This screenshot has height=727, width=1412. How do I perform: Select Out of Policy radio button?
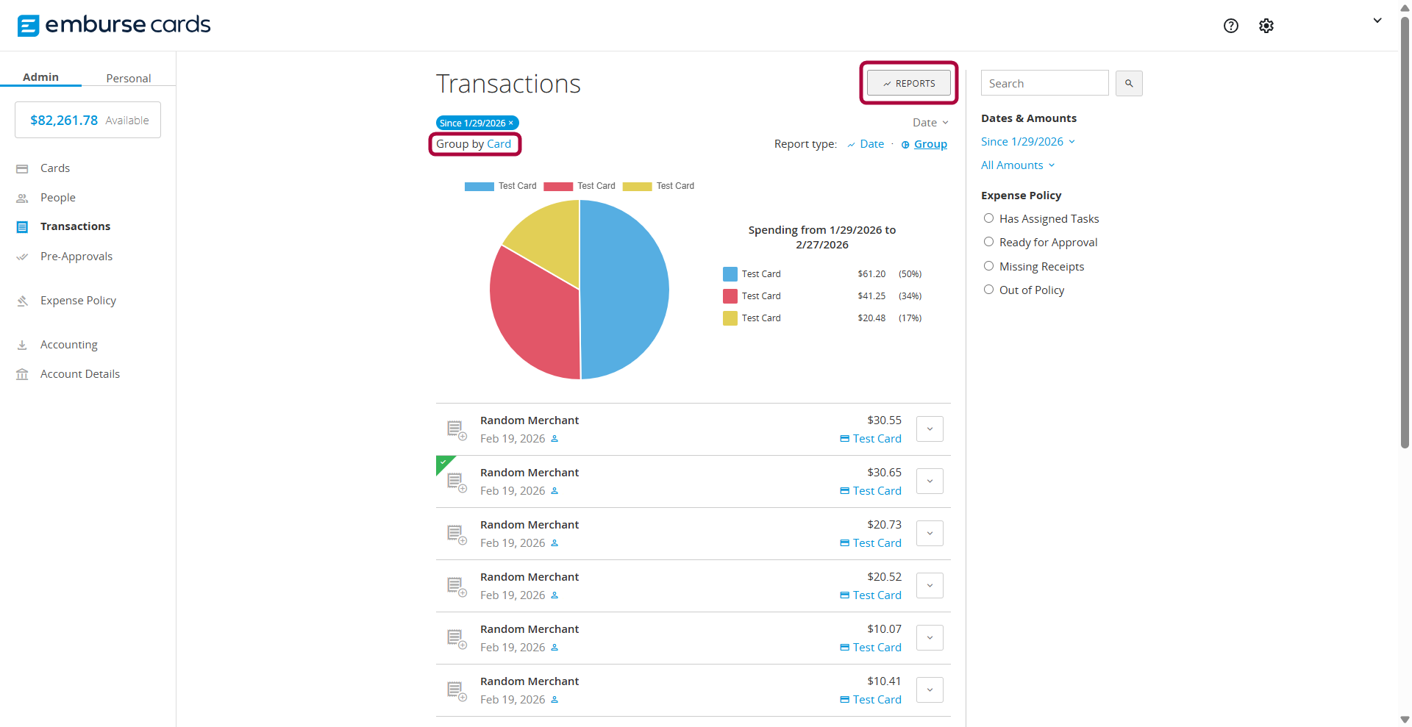pyautogui.click(x=988, y=290)
